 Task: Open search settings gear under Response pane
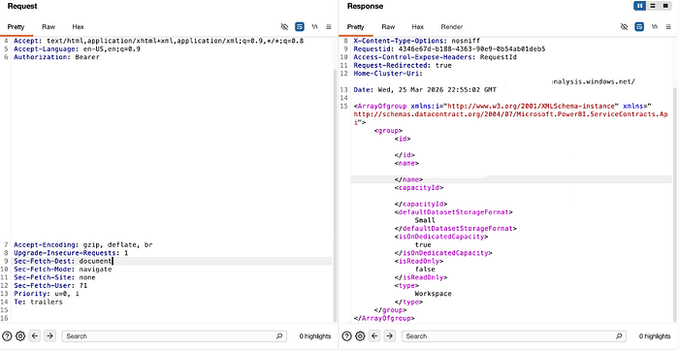click(x=360, y=336)
